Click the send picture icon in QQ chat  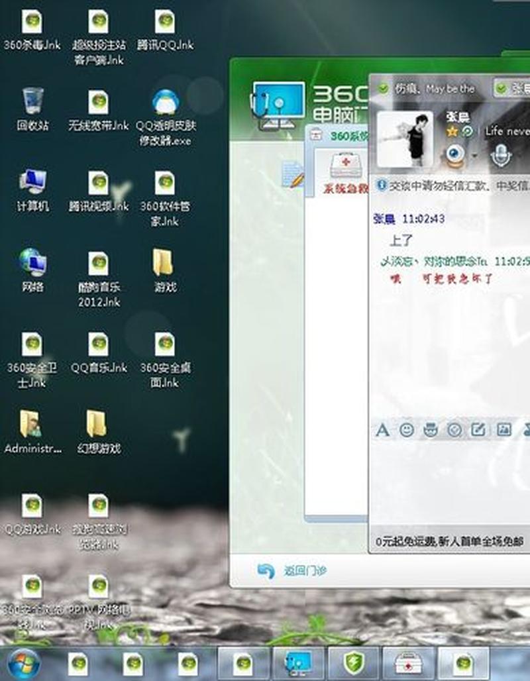(x=504, y=430)
